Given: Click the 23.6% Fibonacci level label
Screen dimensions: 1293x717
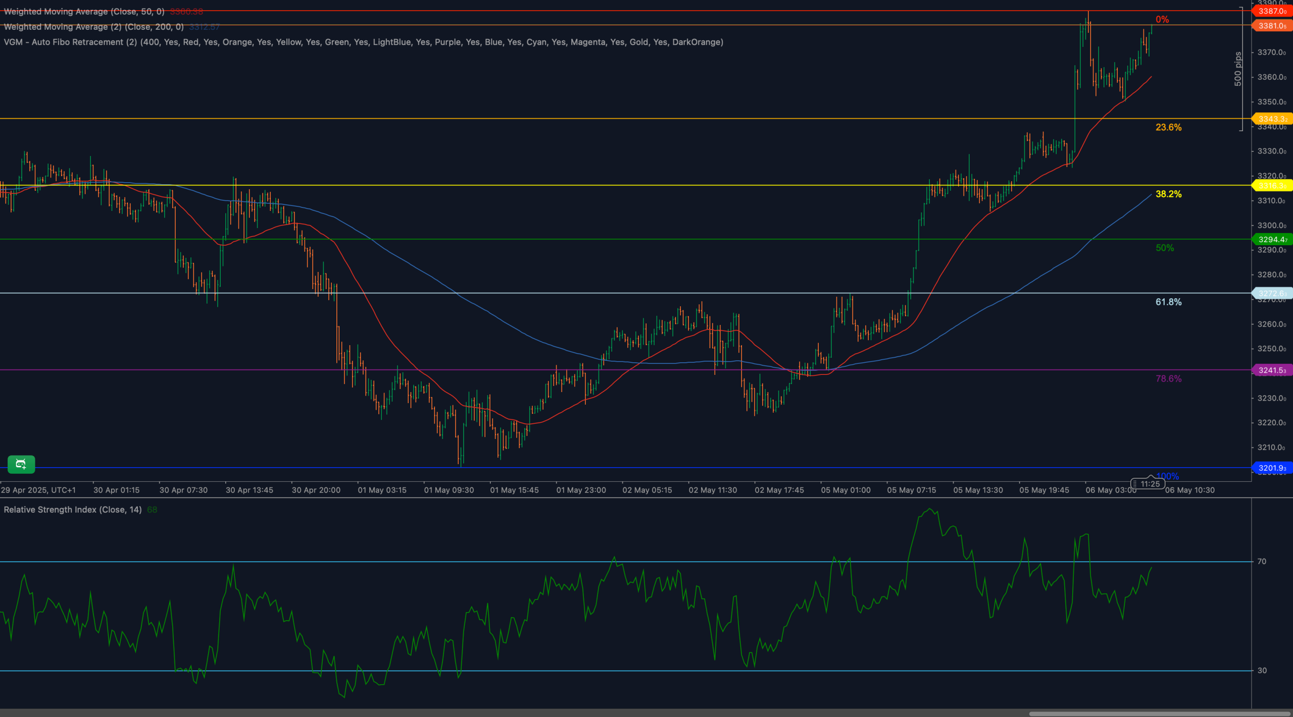Looking at the screenshot, I should click(1168, 127).
